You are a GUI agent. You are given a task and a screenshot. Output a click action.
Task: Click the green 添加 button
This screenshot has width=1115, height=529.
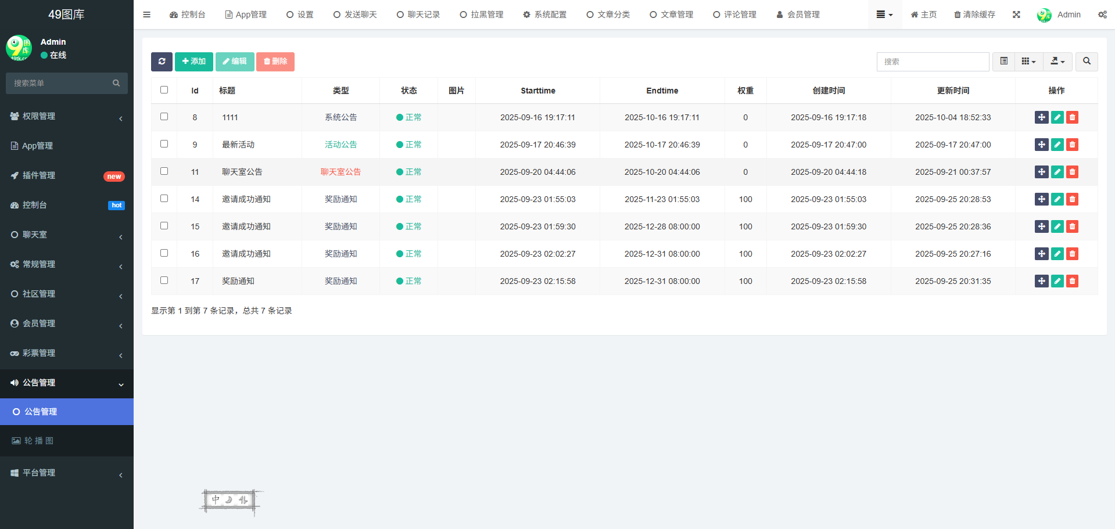click(x=194, y=62)
